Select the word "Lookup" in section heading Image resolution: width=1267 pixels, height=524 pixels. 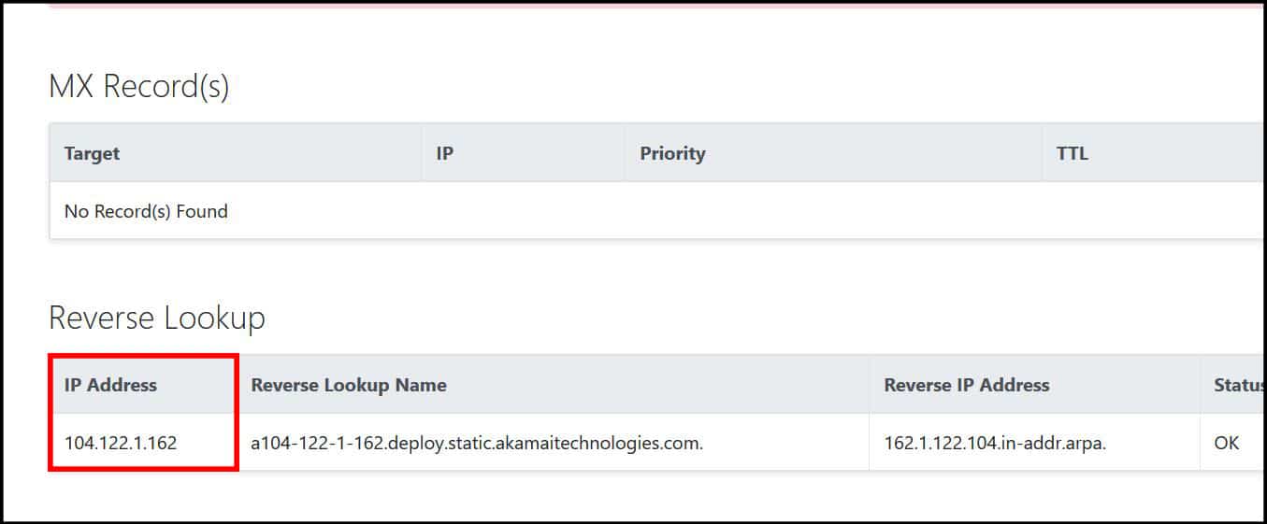pyautogui.click(x=214, y=319)
